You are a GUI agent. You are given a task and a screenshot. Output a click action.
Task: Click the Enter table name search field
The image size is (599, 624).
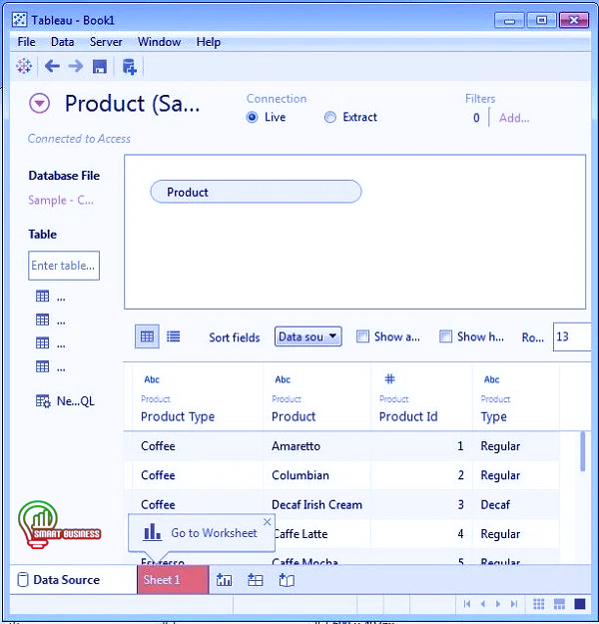point(64,266)
